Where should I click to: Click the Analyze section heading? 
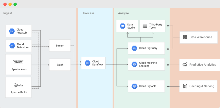(x=123, y=13)
